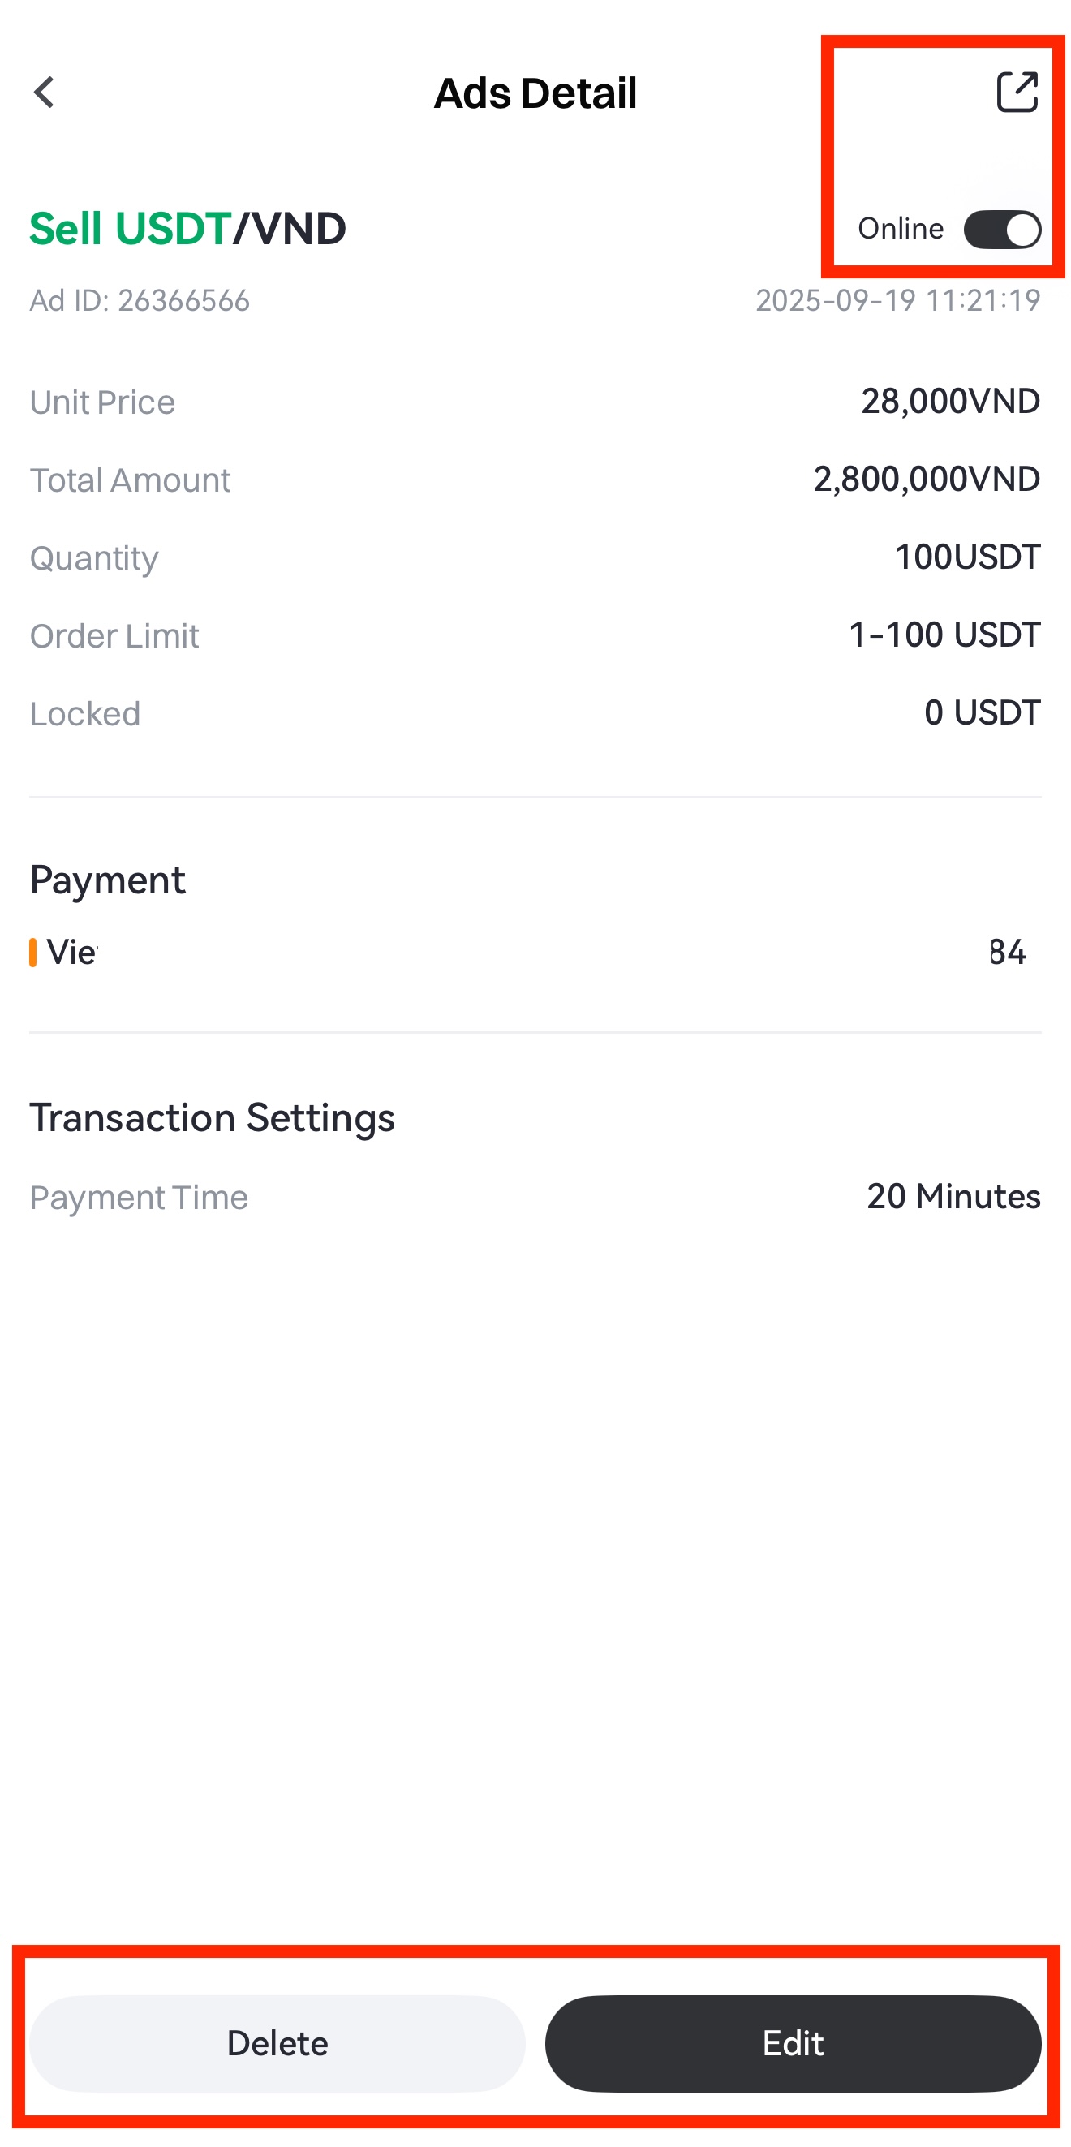The height and width of the screenshot is (2147, 1071).
Task: Click the Ads Detail page title
Action: tap(535, 93)
